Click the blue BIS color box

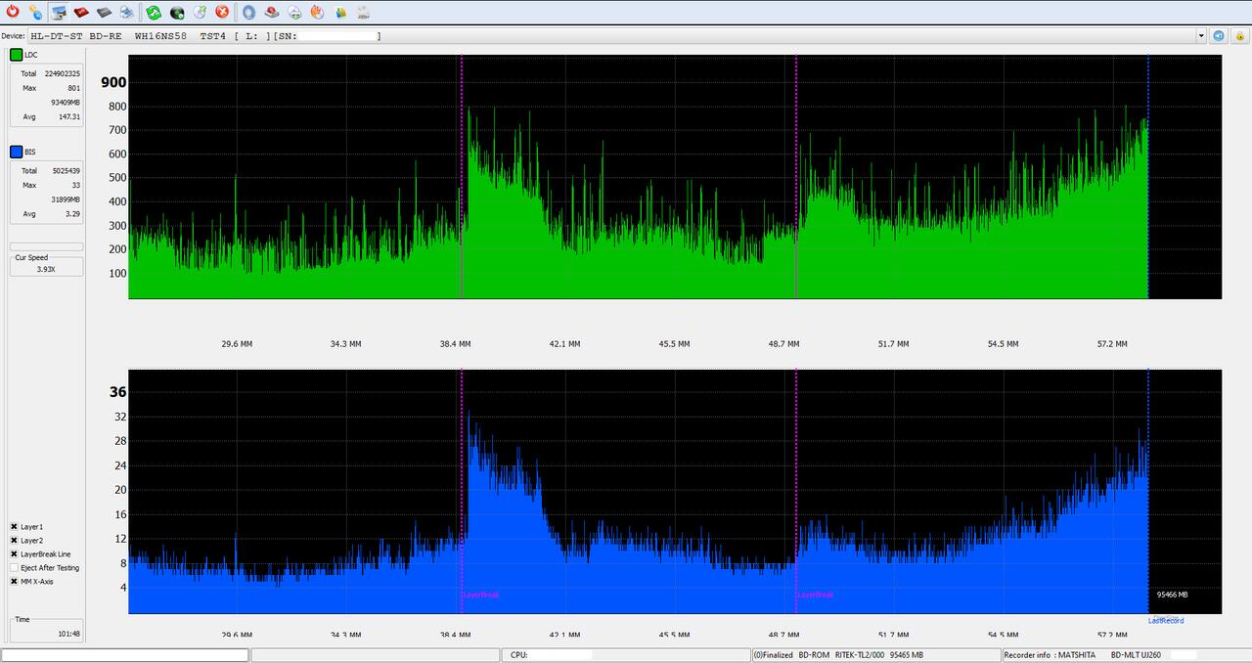(16, 152)
